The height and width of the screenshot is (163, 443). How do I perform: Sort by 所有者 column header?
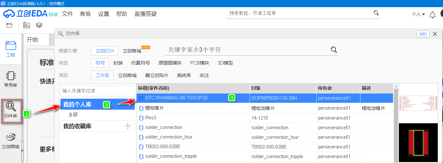click(338, 88)
